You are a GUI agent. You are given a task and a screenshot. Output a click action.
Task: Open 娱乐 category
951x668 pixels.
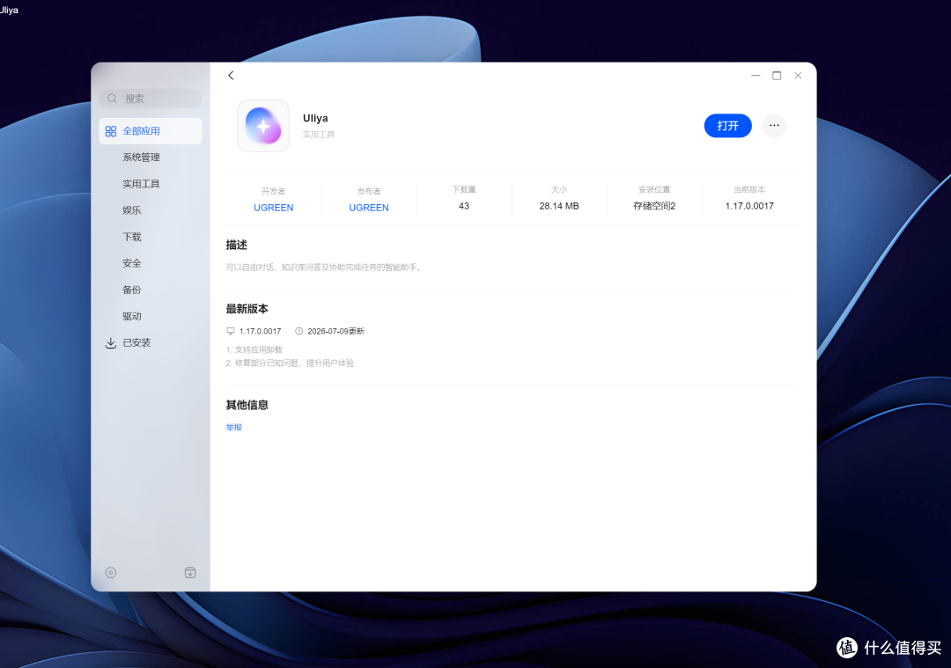coord(131,210)
